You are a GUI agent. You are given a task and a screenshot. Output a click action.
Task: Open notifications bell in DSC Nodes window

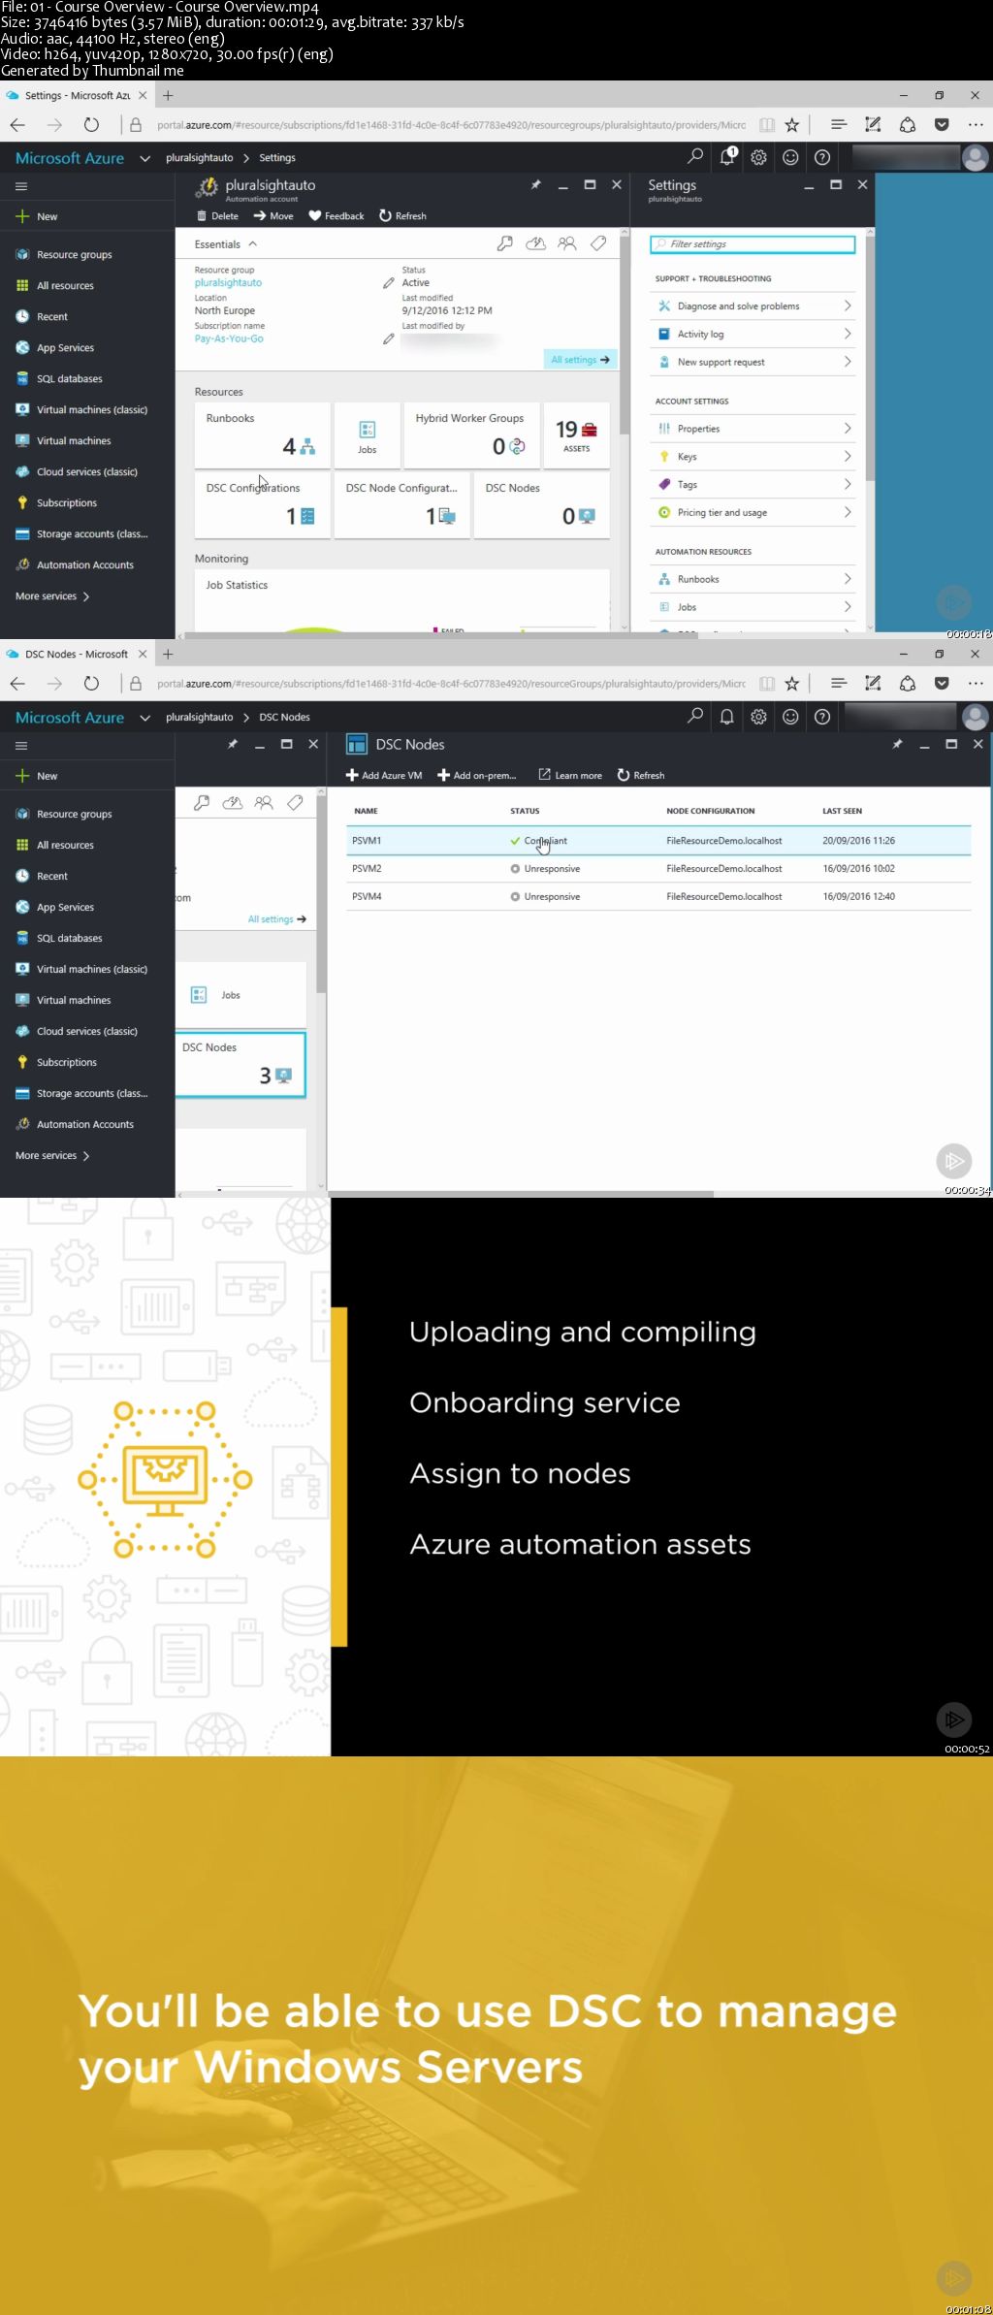[x=727, y=717]
